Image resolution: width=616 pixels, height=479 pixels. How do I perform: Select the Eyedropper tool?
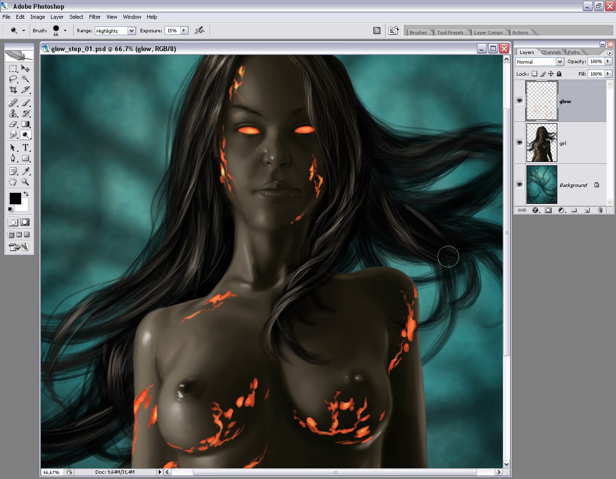[x=26, y=171]
